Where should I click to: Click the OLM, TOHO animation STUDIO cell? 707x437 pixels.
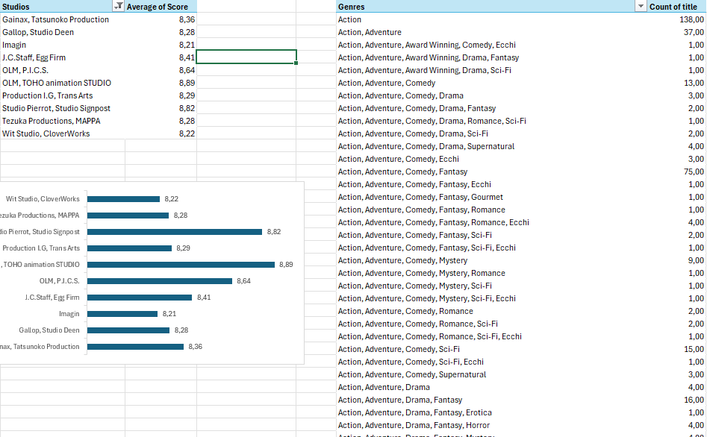click(x=57, y=83)
